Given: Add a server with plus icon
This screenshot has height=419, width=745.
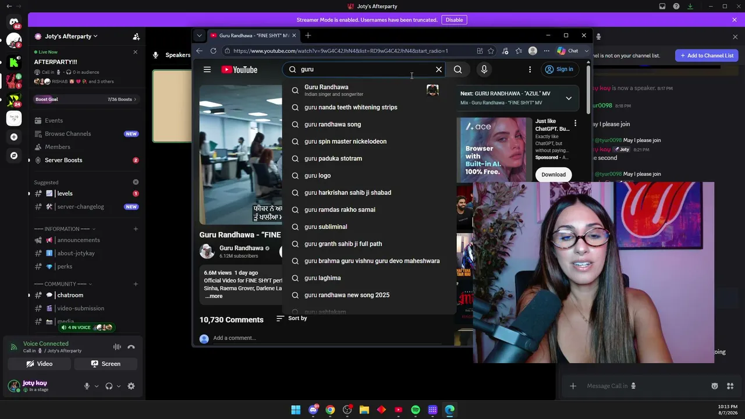Looking at the screenshot, I should point(14,137).
